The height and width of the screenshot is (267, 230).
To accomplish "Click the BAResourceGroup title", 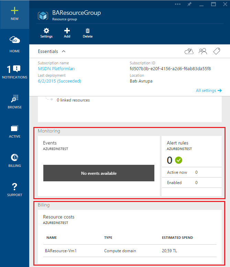I will point(76,13).
